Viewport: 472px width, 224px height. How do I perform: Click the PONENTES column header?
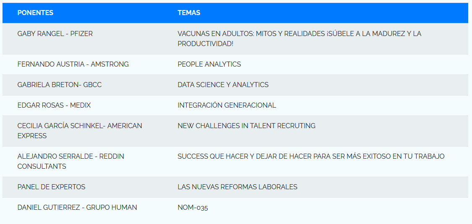[35, 13]
